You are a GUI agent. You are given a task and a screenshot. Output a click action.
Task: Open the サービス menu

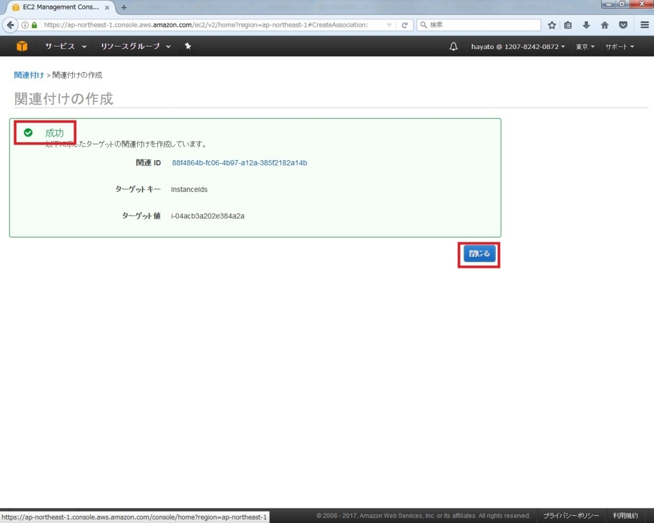[x=66, y=46]
